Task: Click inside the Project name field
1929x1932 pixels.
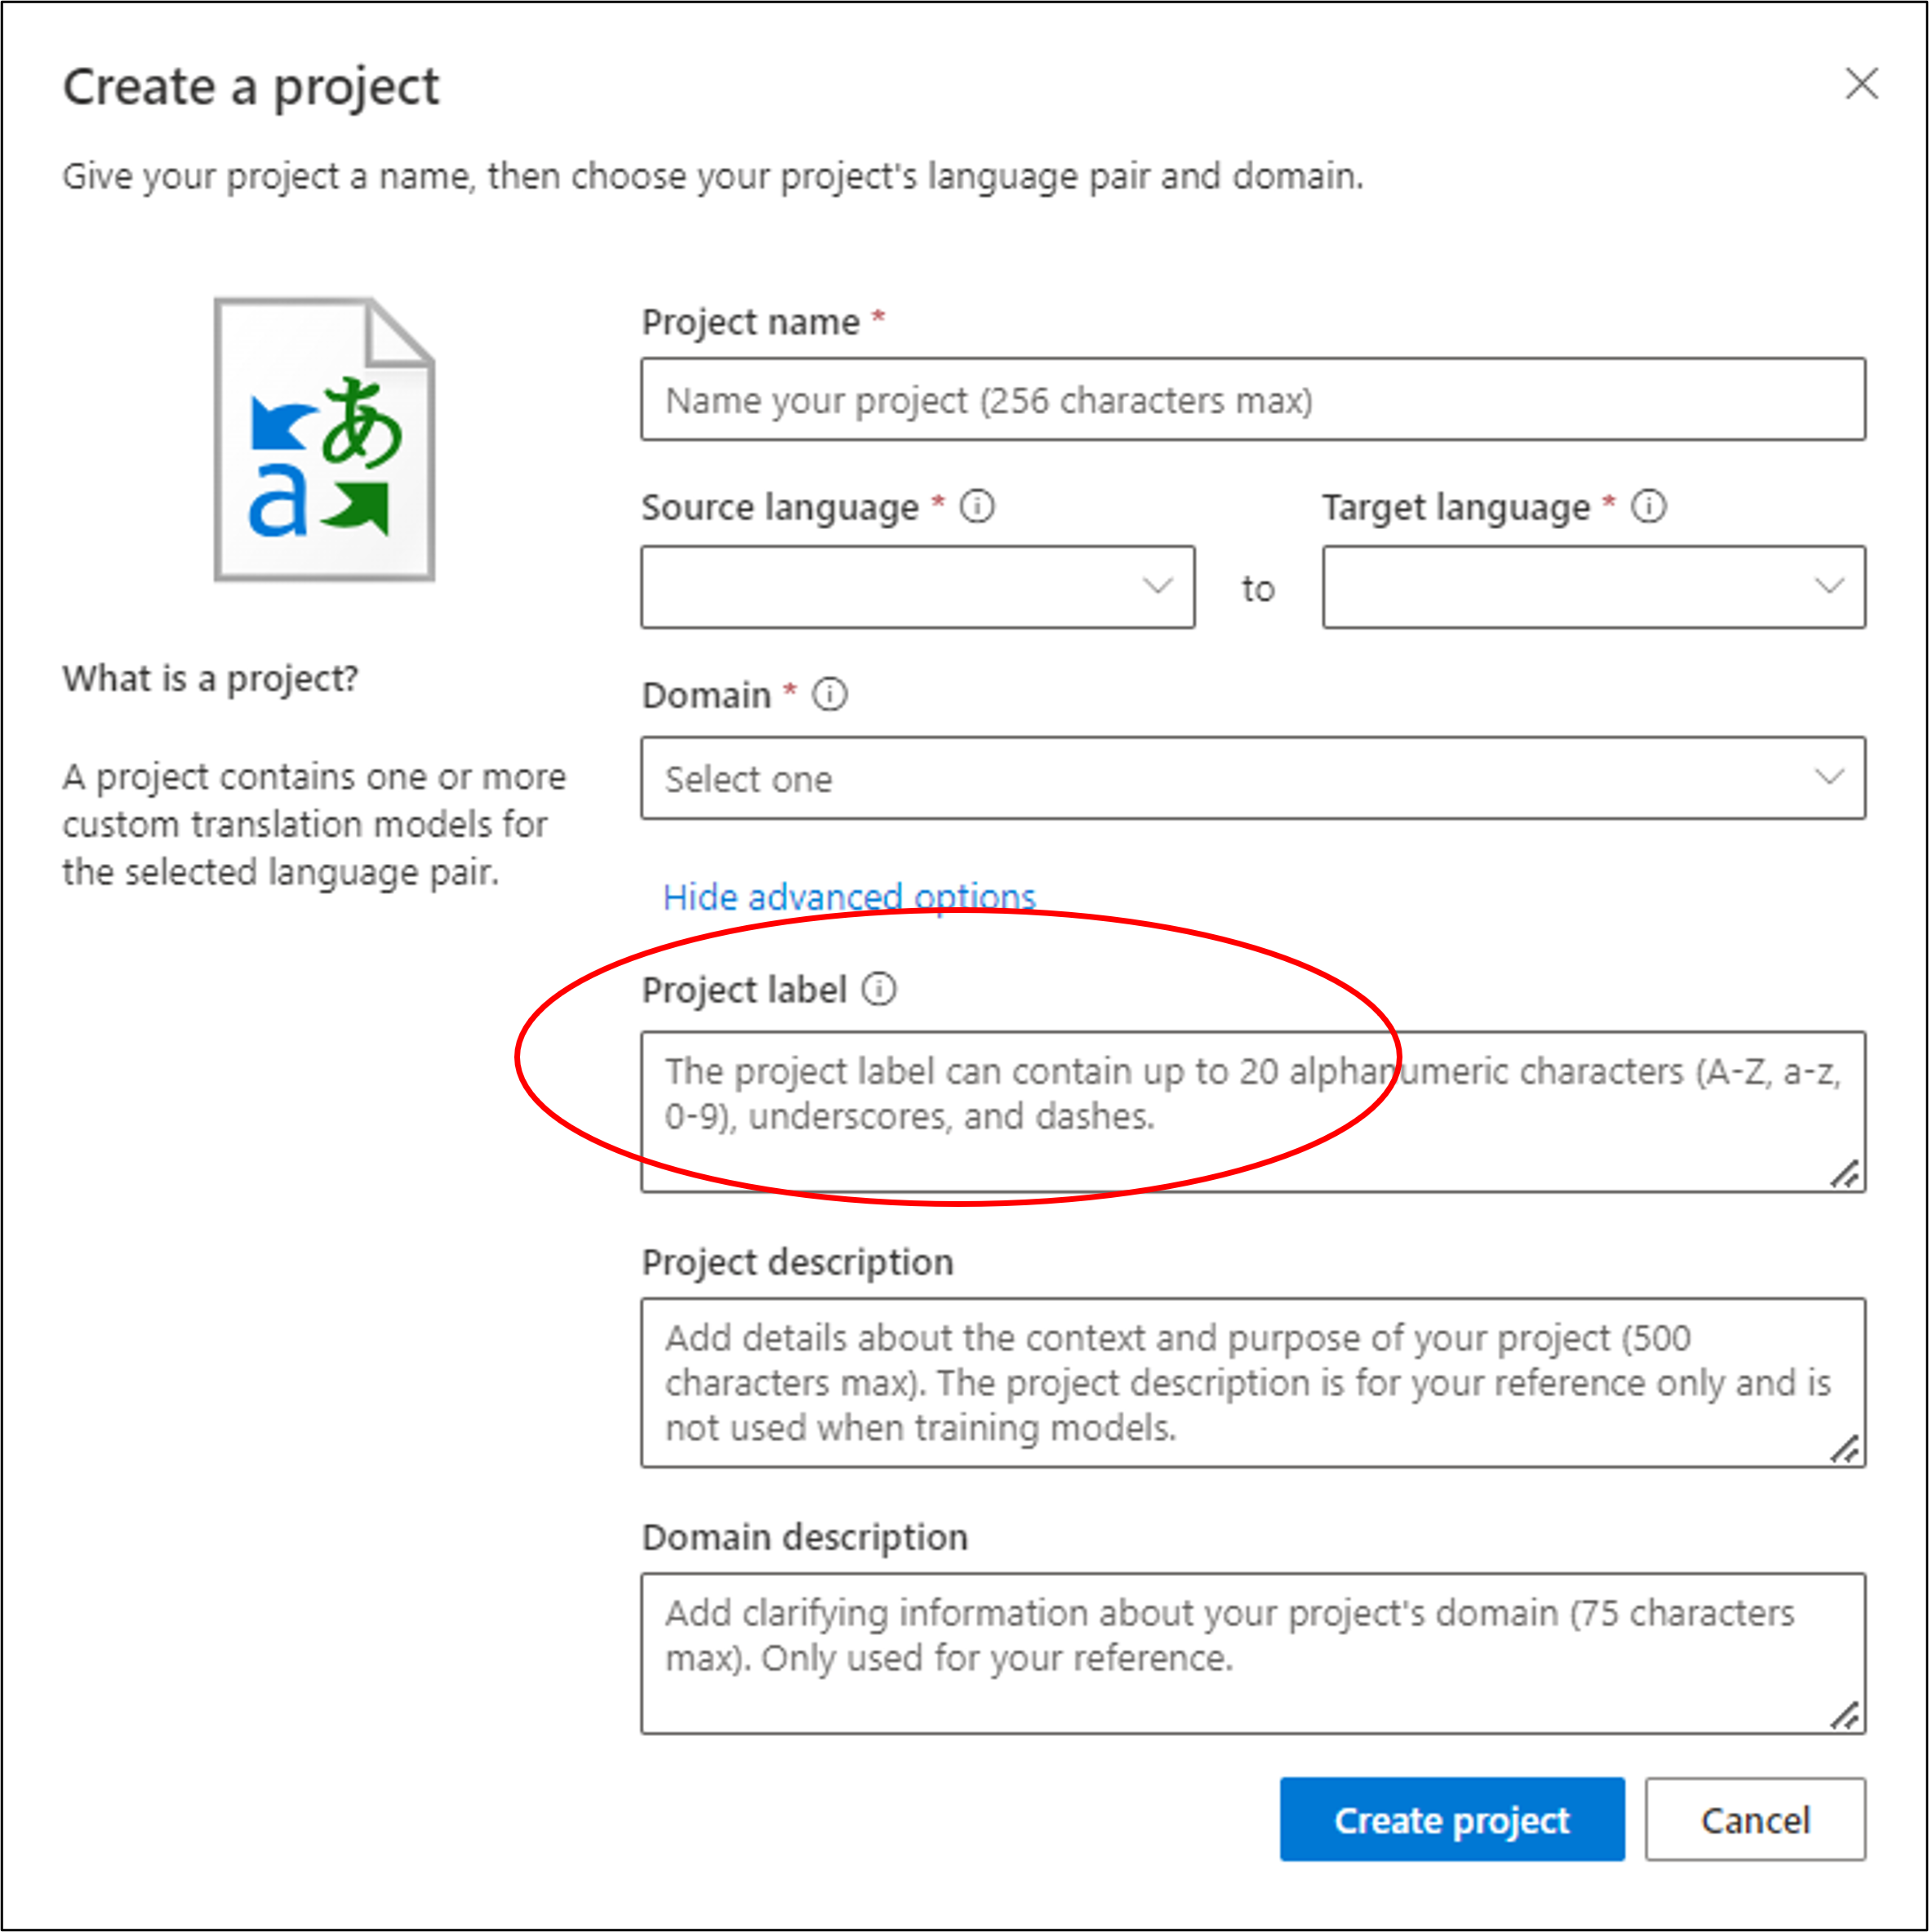Action: (1255, 400)
